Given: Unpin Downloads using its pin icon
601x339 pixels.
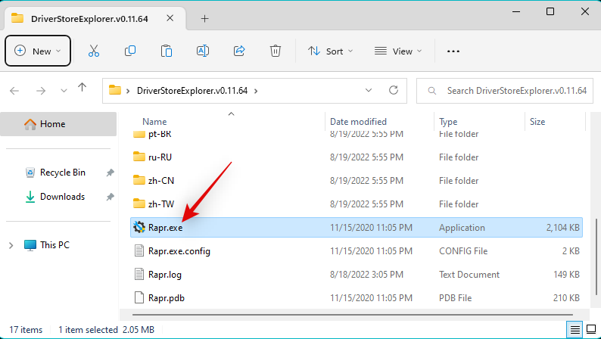Looking at the screenshot, I should coord(110,197).
